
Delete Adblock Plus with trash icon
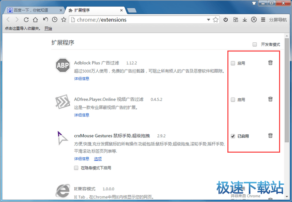point(271,63)
